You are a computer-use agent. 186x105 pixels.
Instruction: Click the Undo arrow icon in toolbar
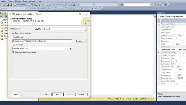pos(54,5)
